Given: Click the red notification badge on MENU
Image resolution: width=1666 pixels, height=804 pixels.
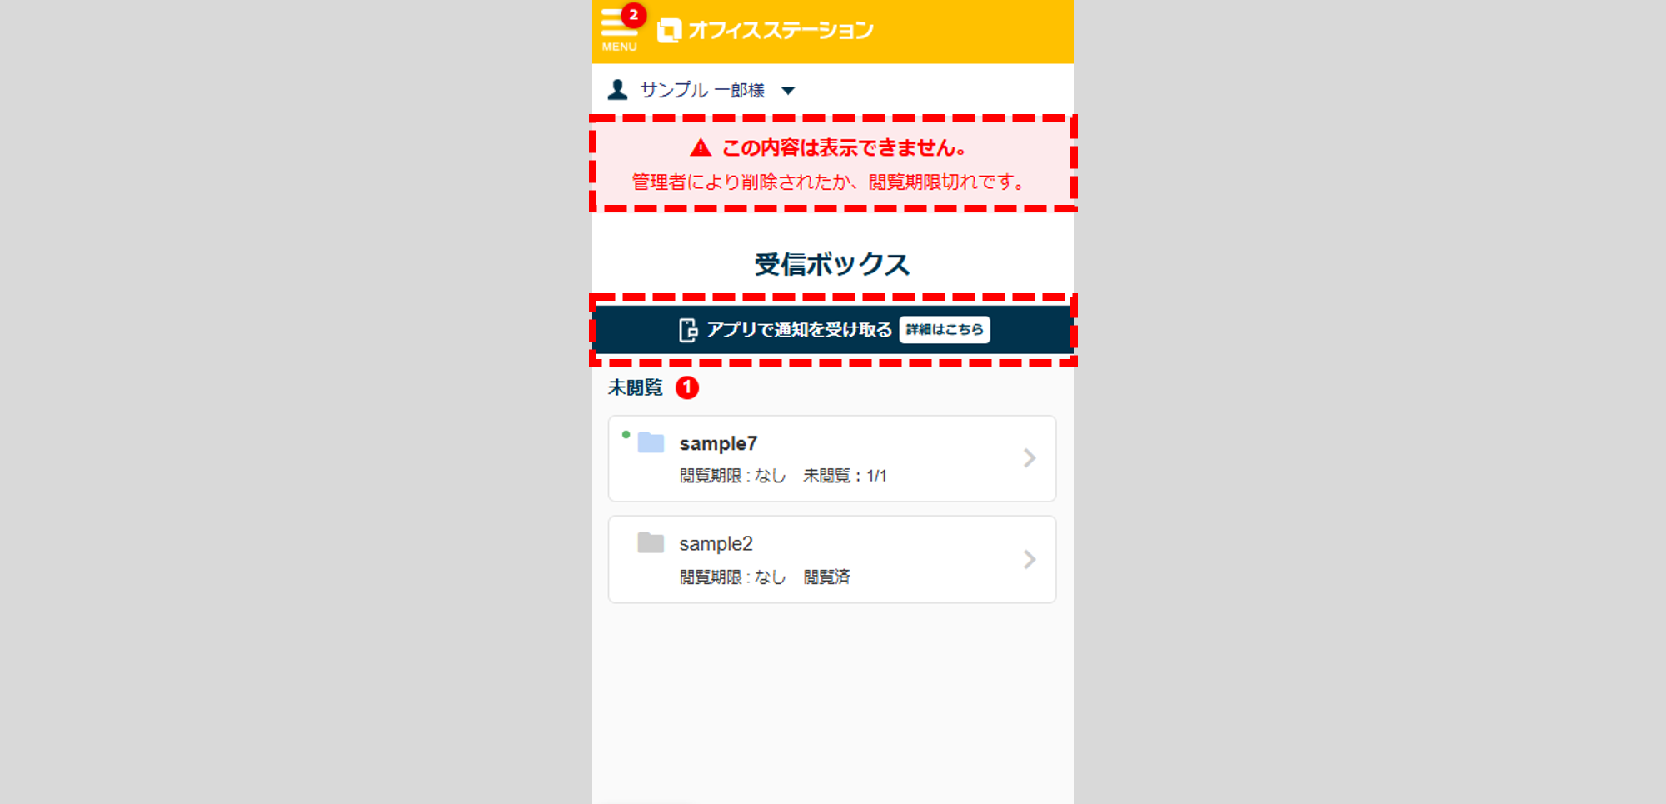Looking at the screenshot, I should tap(633, 15).
